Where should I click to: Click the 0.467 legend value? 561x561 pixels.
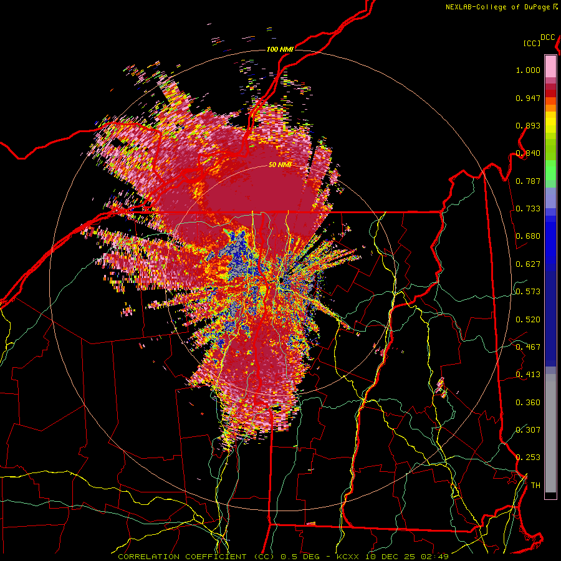click(528, 347)
